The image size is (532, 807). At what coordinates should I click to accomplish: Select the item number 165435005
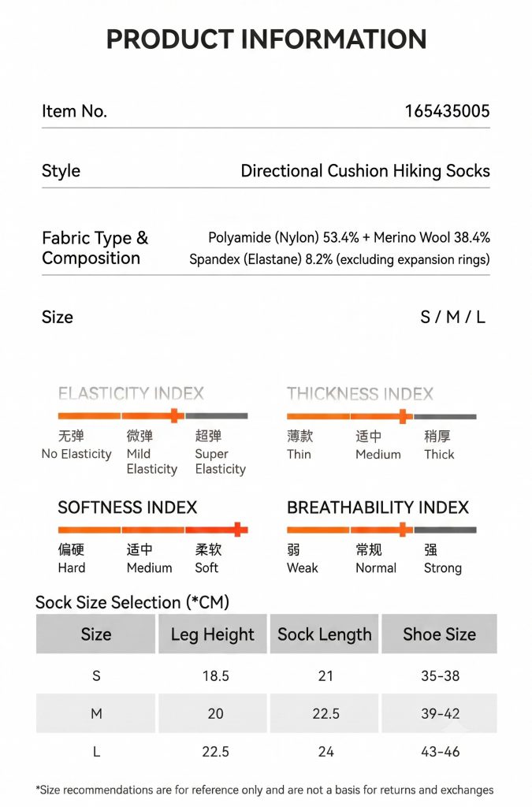[x=447, y=110]
